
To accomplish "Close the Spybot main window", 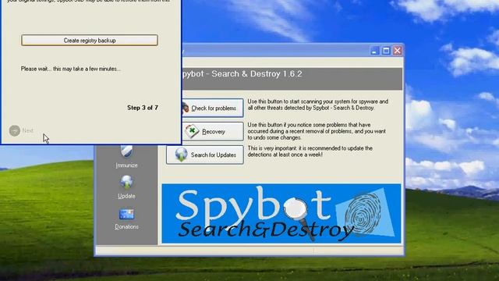I will pyautogui.click(x=398, y=51).
